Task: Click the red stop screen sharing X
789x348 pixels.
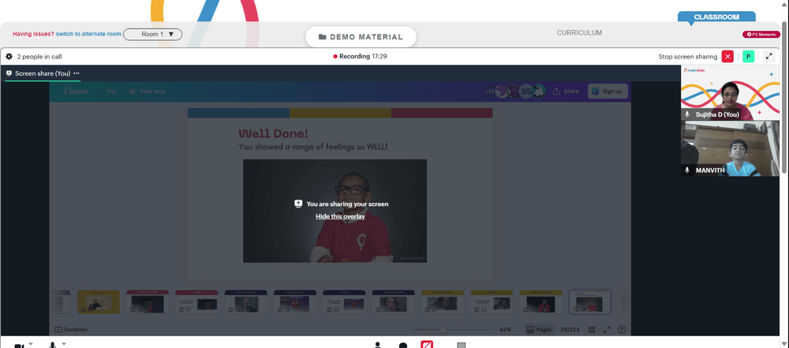Action: (727, 56)
